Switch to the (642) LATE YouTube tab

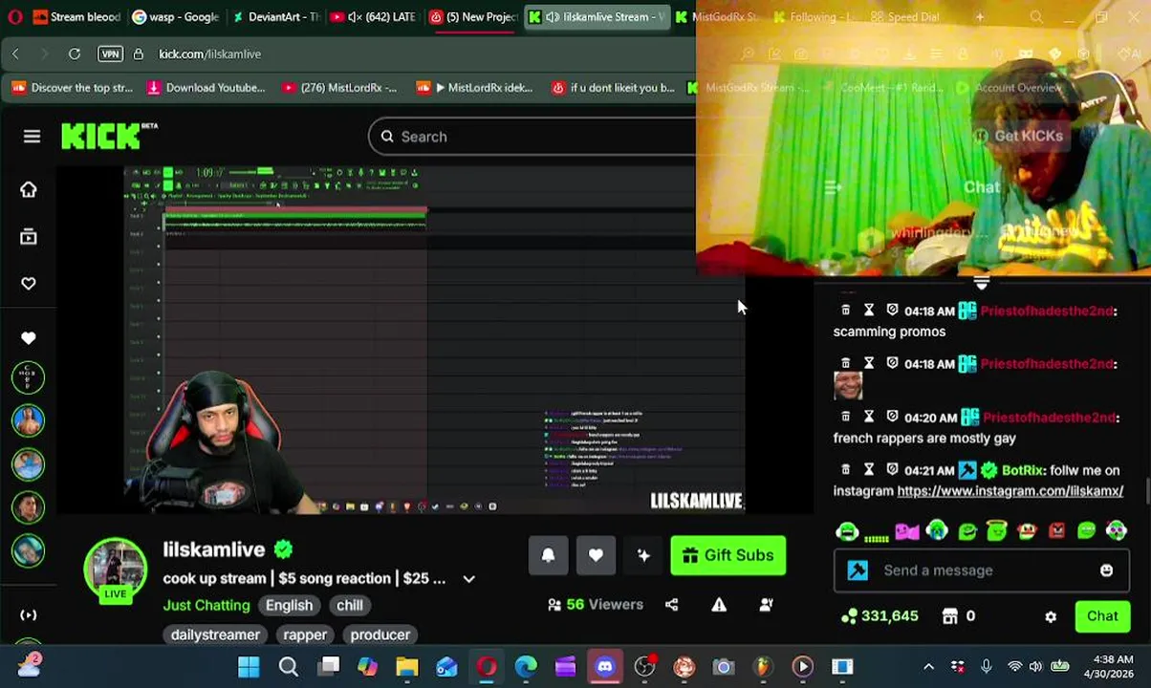(375, 17)
